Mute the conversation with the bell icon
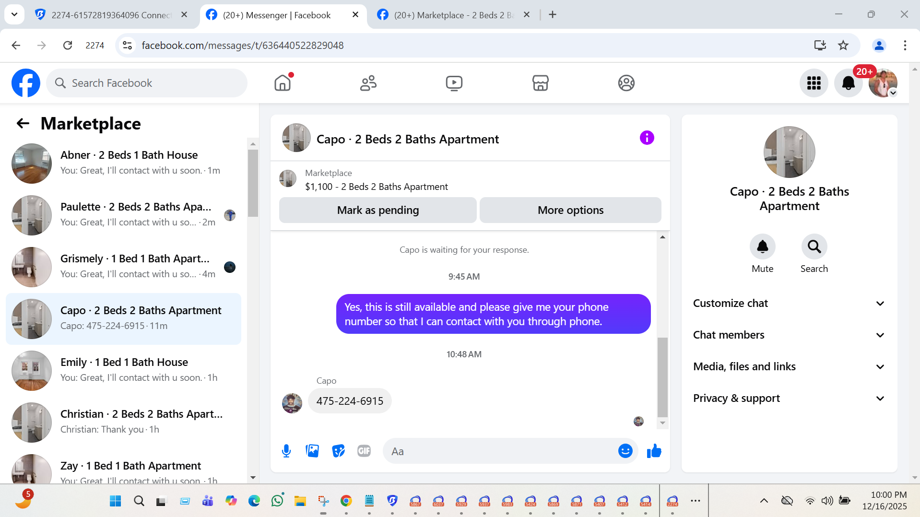The width and height of the screenshot is (920, 517). pyautogui.click(x=762, y=247)
